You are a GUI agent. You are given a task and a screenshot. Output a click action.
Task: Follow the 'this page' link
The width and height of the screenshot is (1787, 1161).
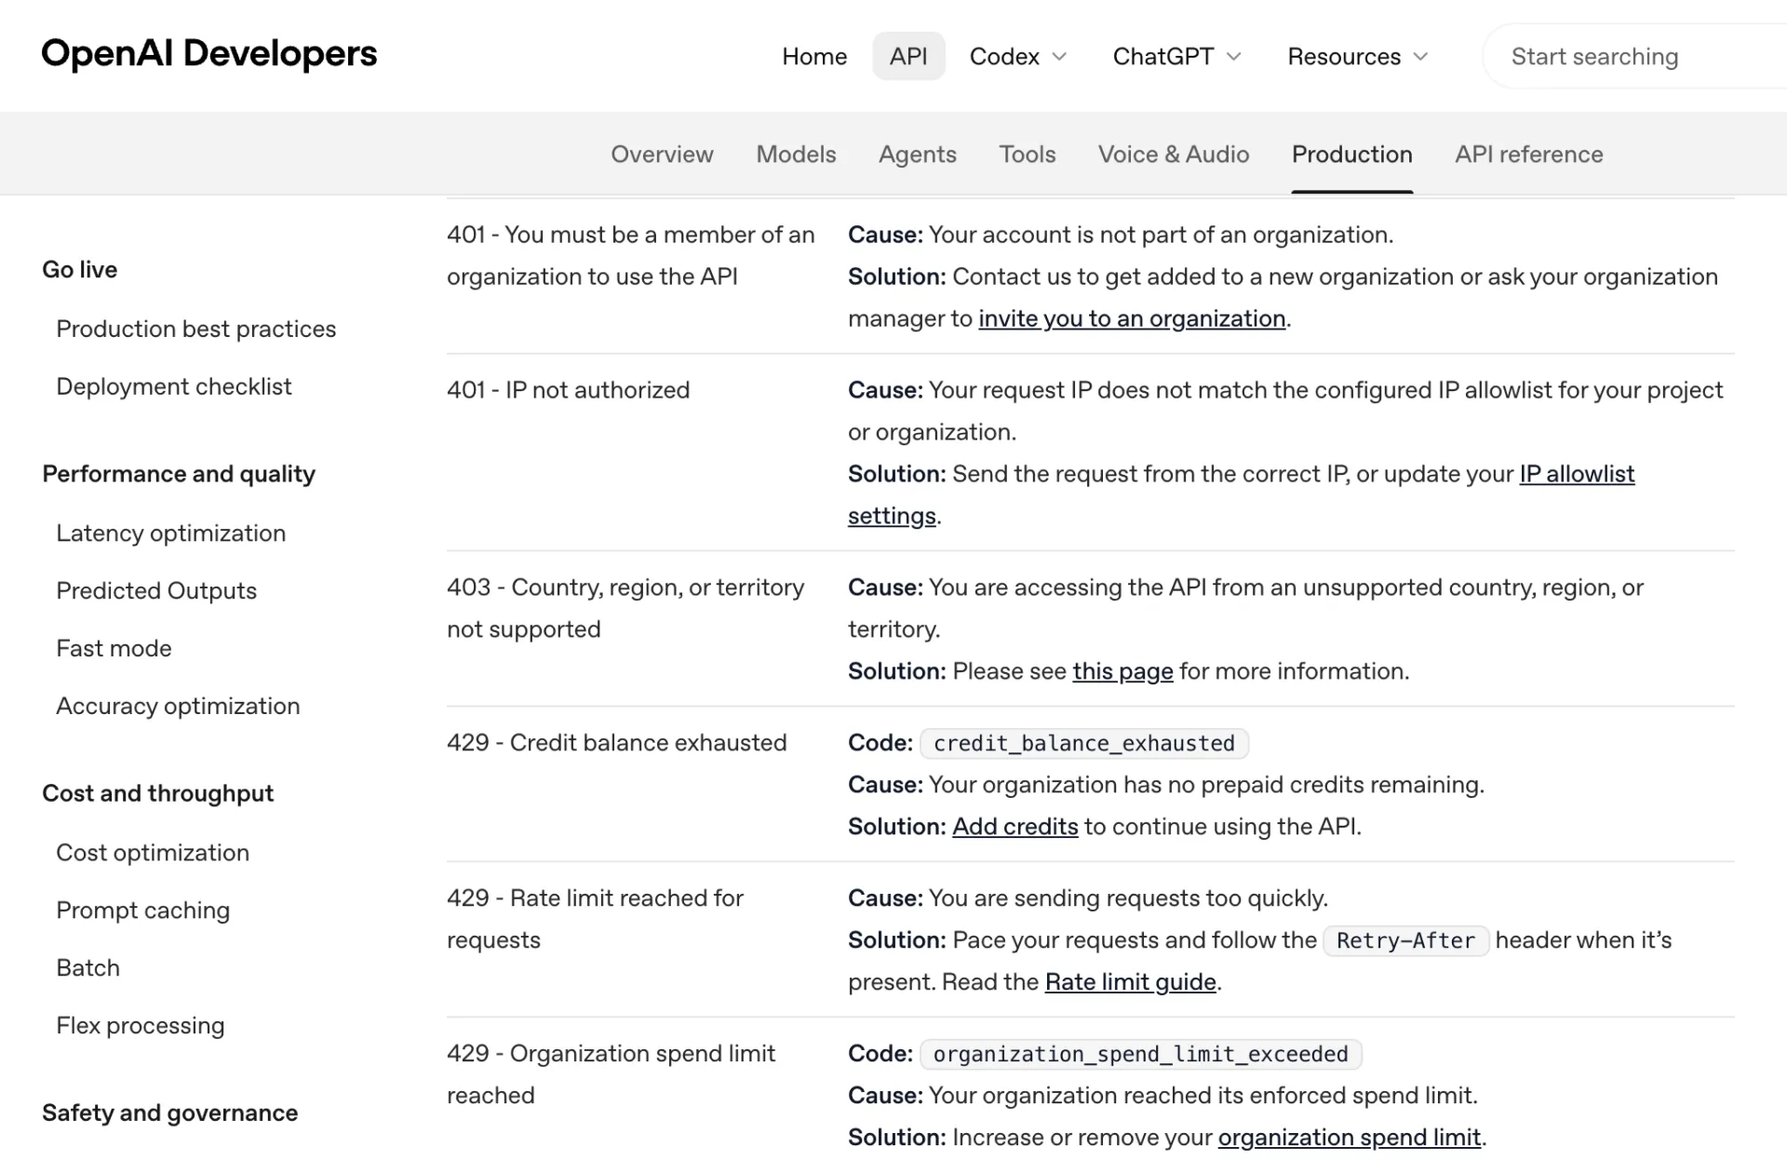tap(1122, 671)
